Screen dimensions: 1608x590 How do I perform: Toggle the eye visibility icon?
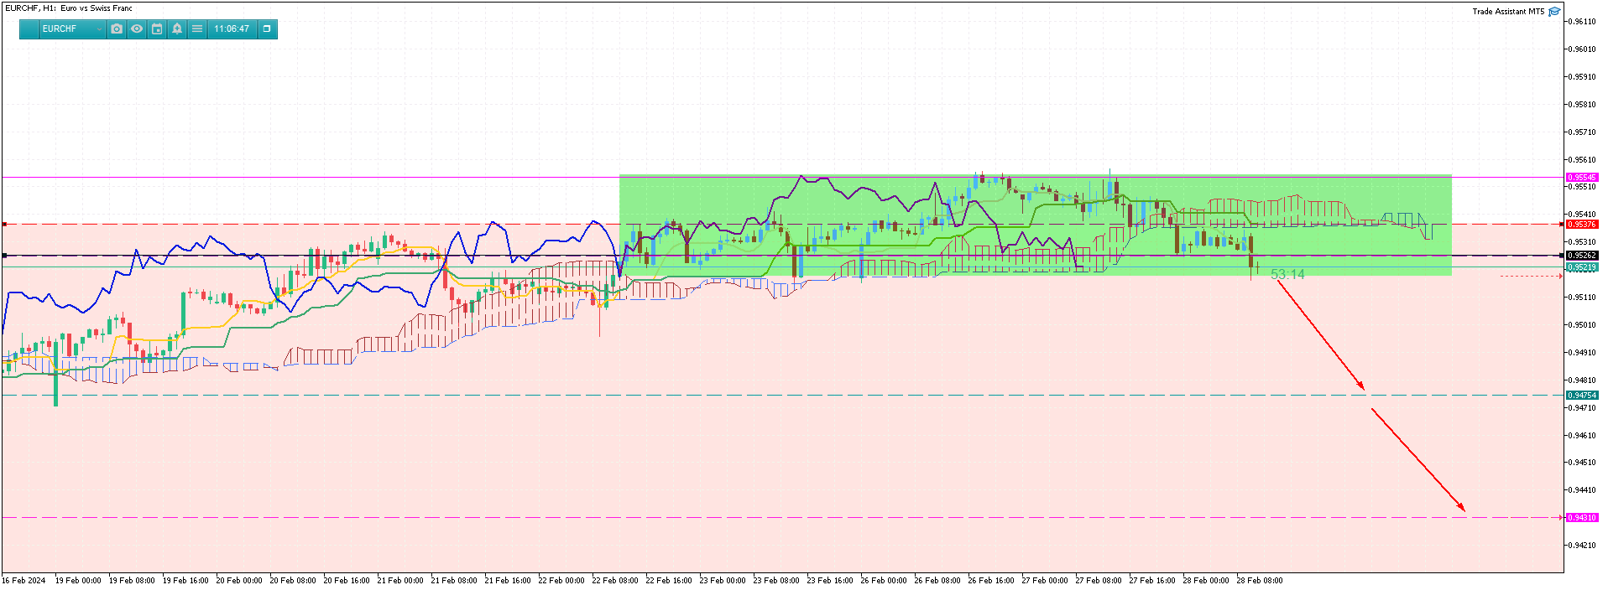137,28
